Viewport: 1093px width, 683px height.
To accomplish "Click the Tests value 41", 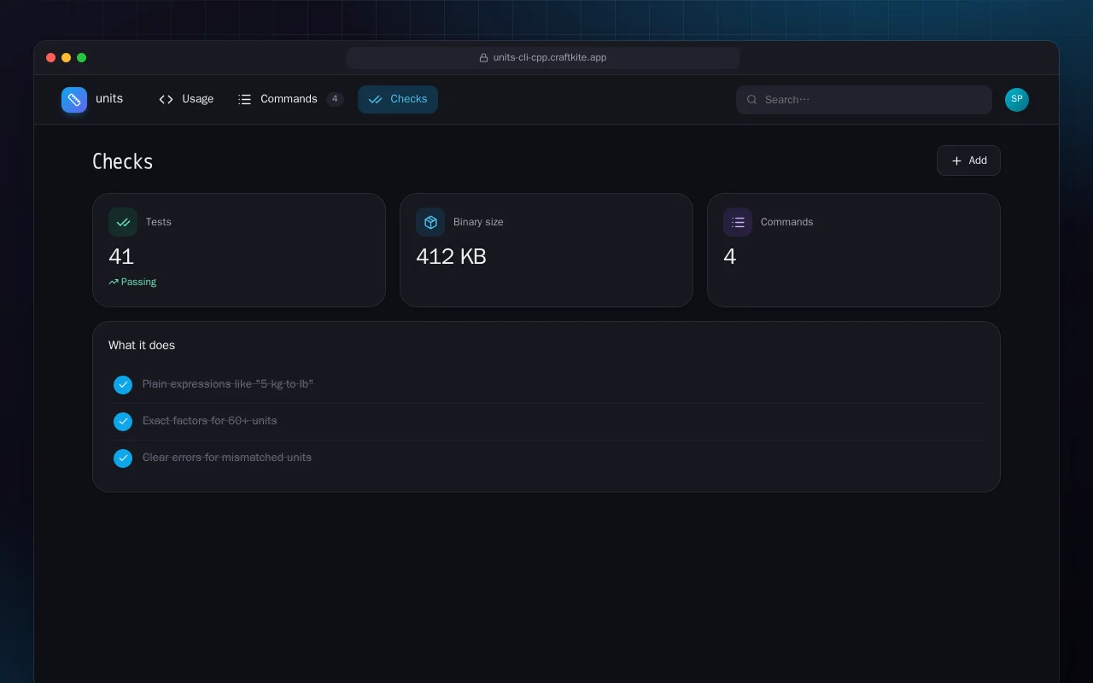I will (x=121, y=257).
